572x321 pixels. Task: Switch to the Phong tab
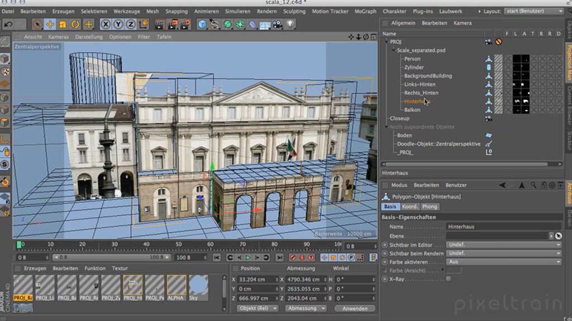tap(430, 207)
